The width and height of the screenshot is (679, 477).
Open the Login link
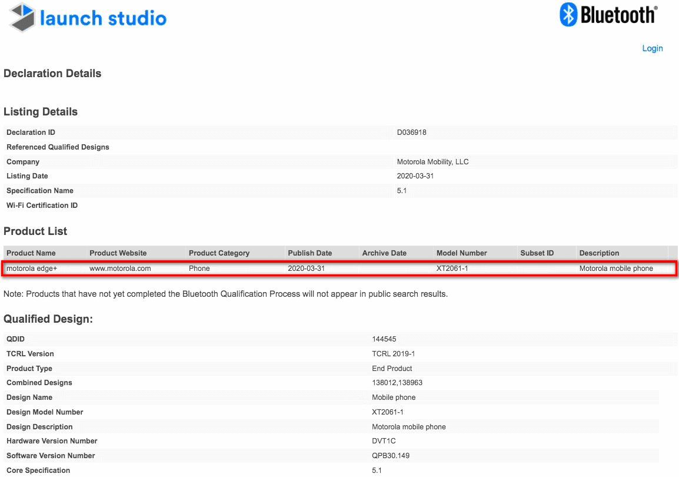[x=652, y=48]
